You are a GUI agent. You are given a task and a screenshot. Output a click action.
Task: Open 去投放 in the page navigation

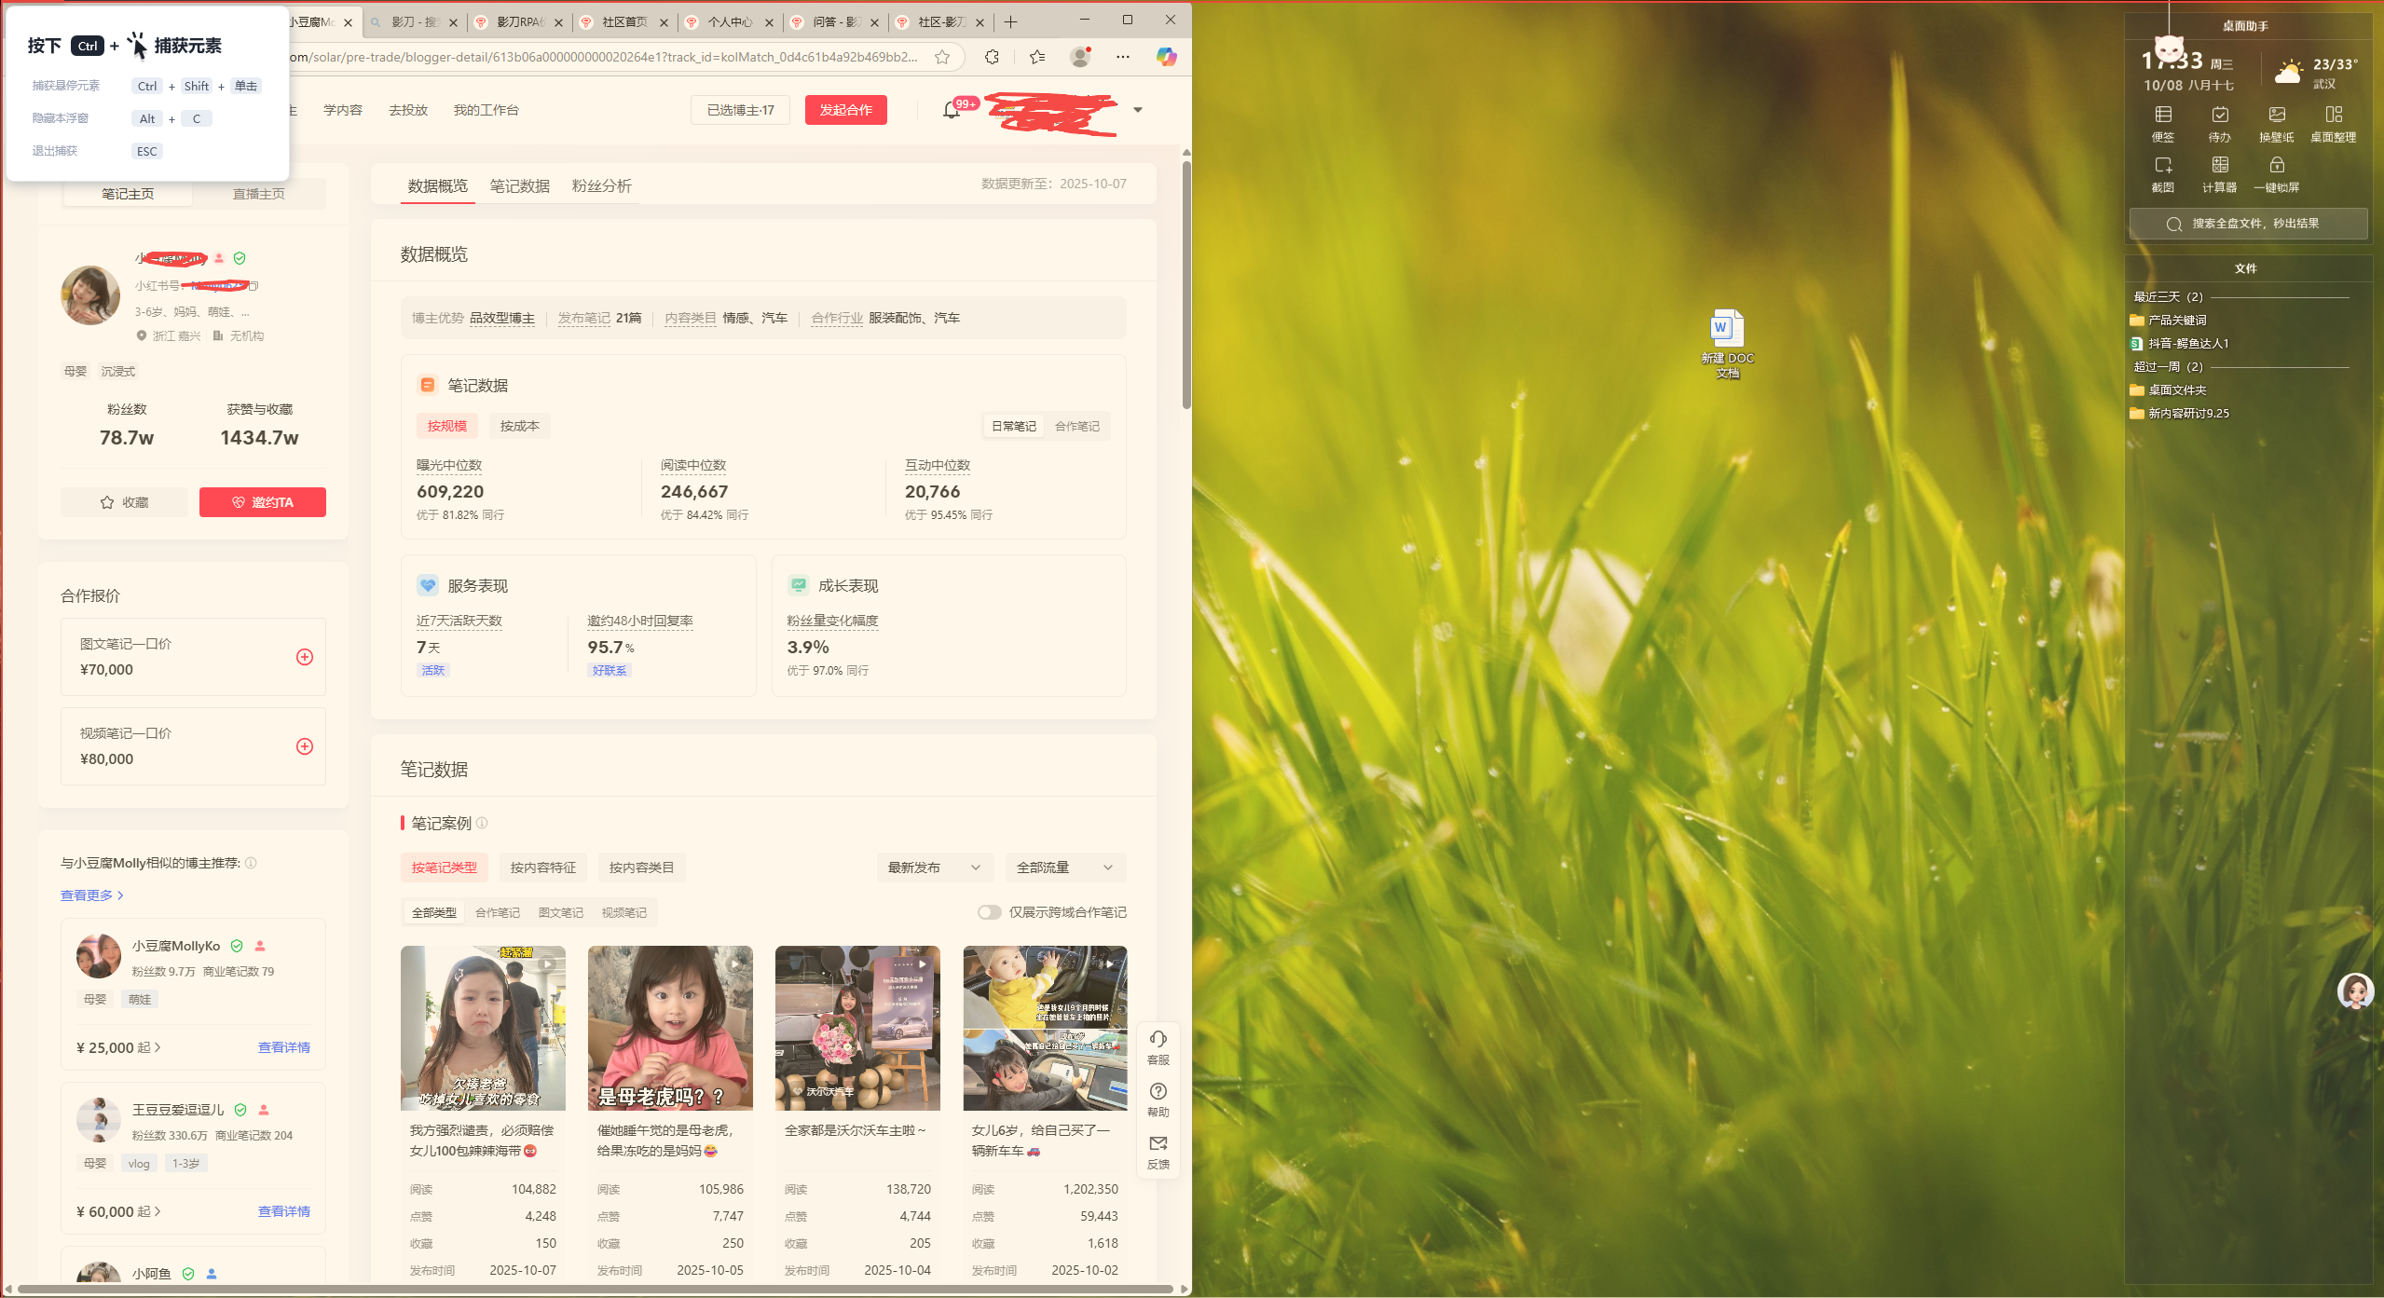pyautogui.click(x=408, y=110)
